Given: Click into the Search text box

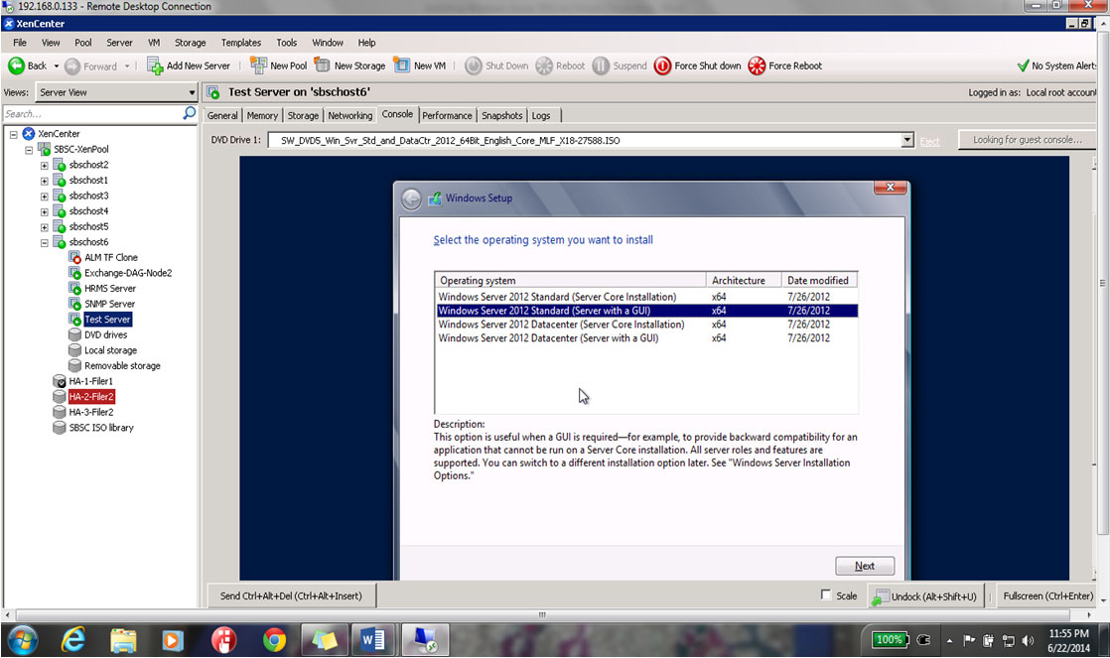Looking at the screenshot, I should point(92,113).
